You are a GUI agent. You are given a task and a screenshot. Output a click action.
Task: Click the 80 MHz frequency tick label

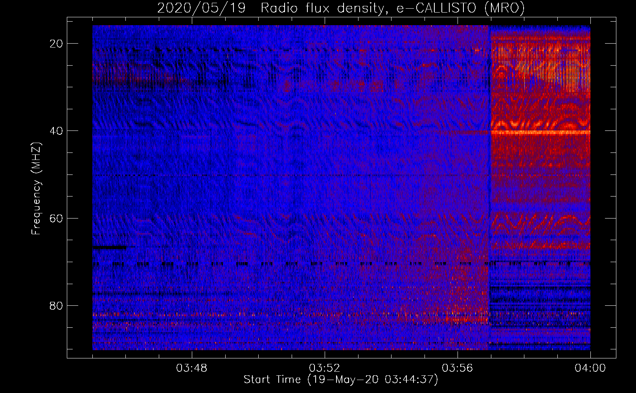(57, 305)
